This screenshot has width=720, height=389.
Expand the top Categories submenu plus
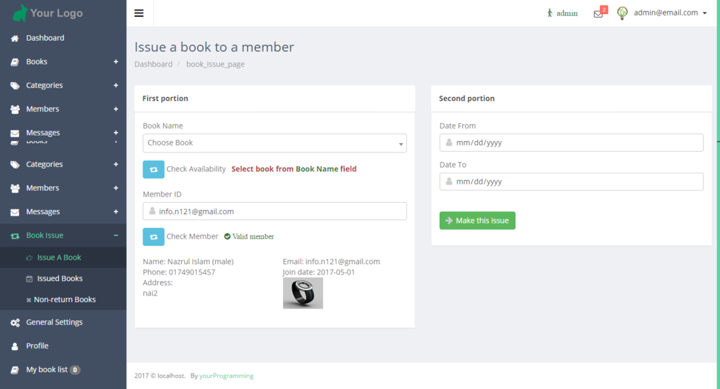click(116, 86)
